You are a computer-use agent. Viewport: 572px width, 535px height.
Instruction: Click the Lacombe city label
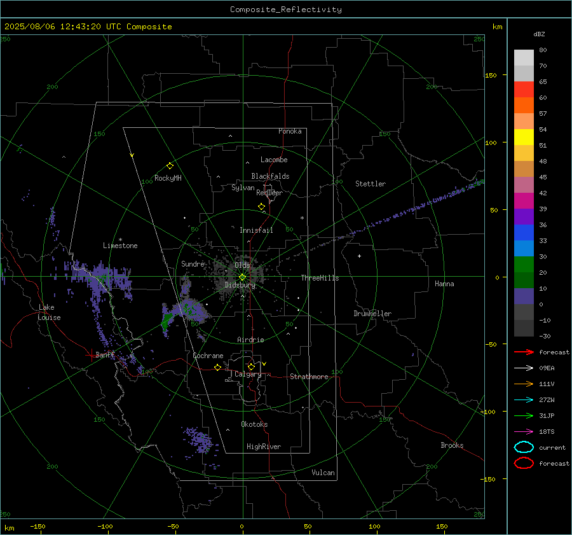tap(274, 160)
